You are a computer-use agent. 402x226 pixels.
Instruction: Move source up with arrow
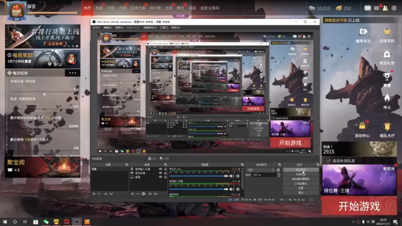click(x=150, y=194)
